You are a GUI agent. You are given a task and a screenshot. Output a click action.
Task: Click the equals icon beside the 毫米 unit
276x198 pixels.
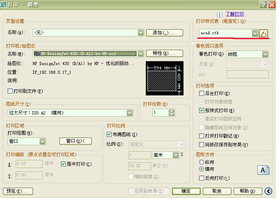[x=182, y=154]
